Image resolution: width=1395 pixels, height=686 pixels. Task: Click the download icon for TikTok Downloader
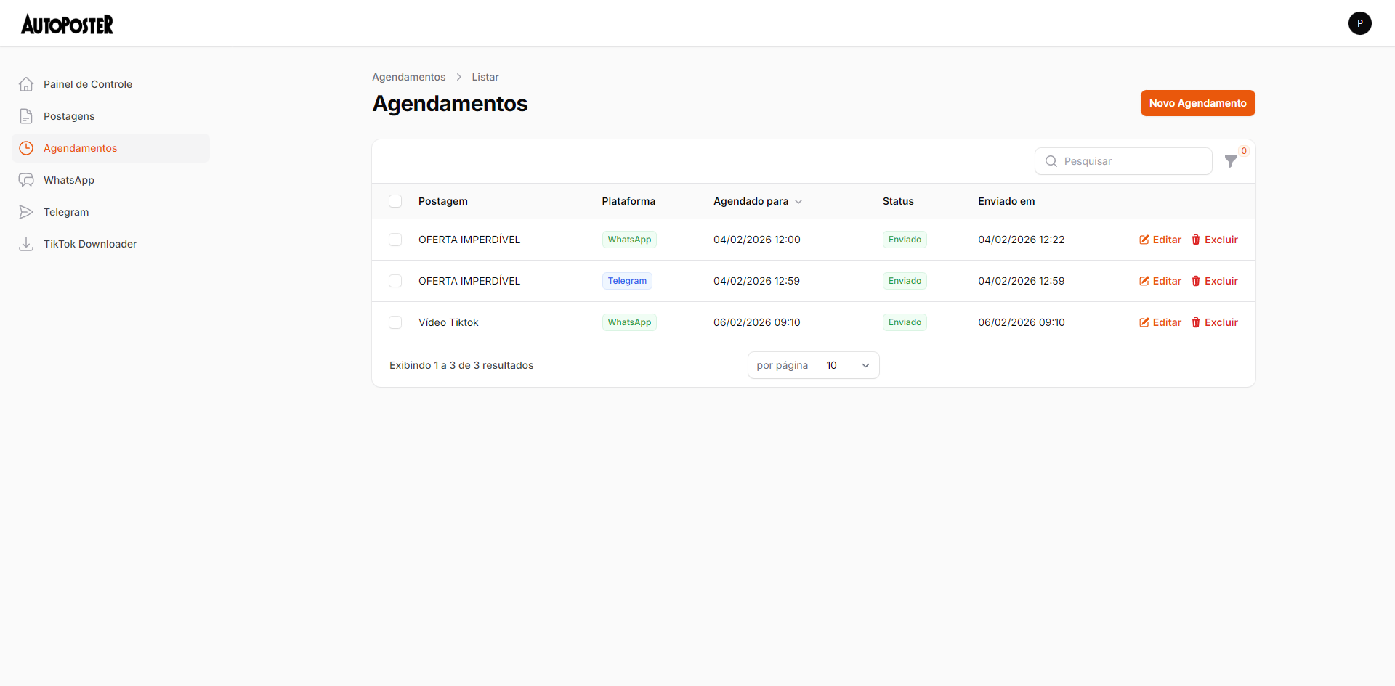[26, 244]
